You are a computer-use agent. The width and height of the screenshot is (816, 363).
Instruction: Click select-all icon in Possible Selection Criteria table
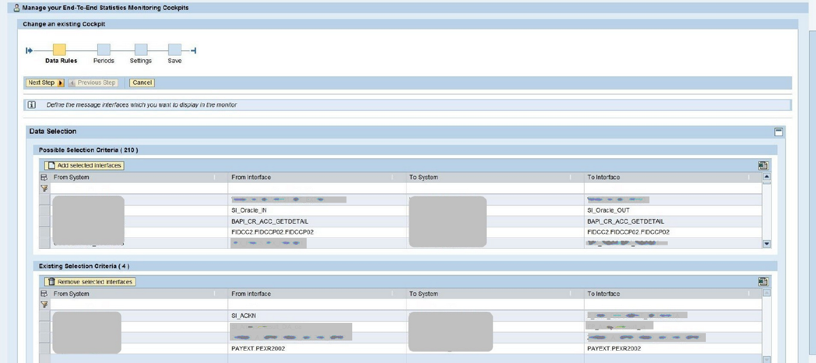click(45, 177)
